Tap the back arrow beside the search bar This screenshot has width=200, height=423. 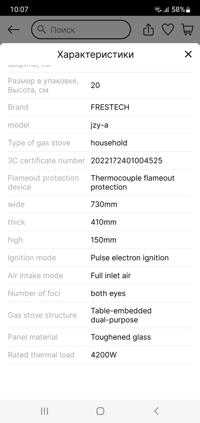(13, 30)
